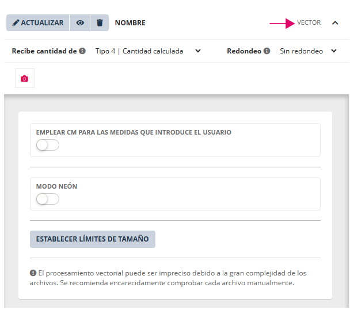This screenshot has width=354, height=314.
Task: Click the NOMBRE field label
Action: [x=130, y=23]
